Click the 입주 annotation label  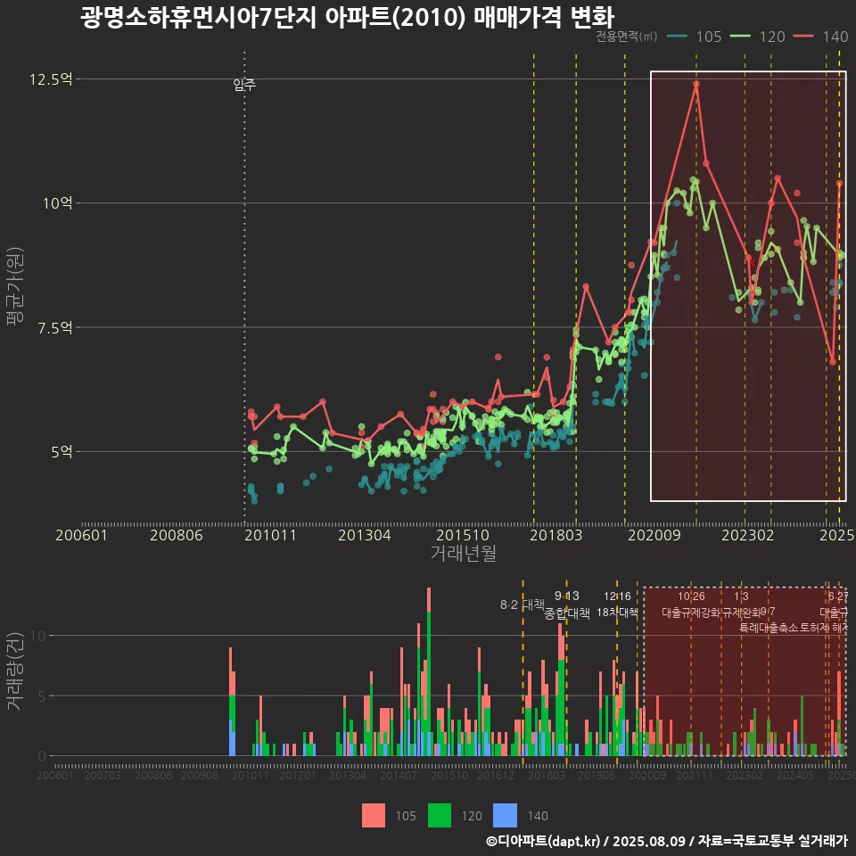[244, 85]
